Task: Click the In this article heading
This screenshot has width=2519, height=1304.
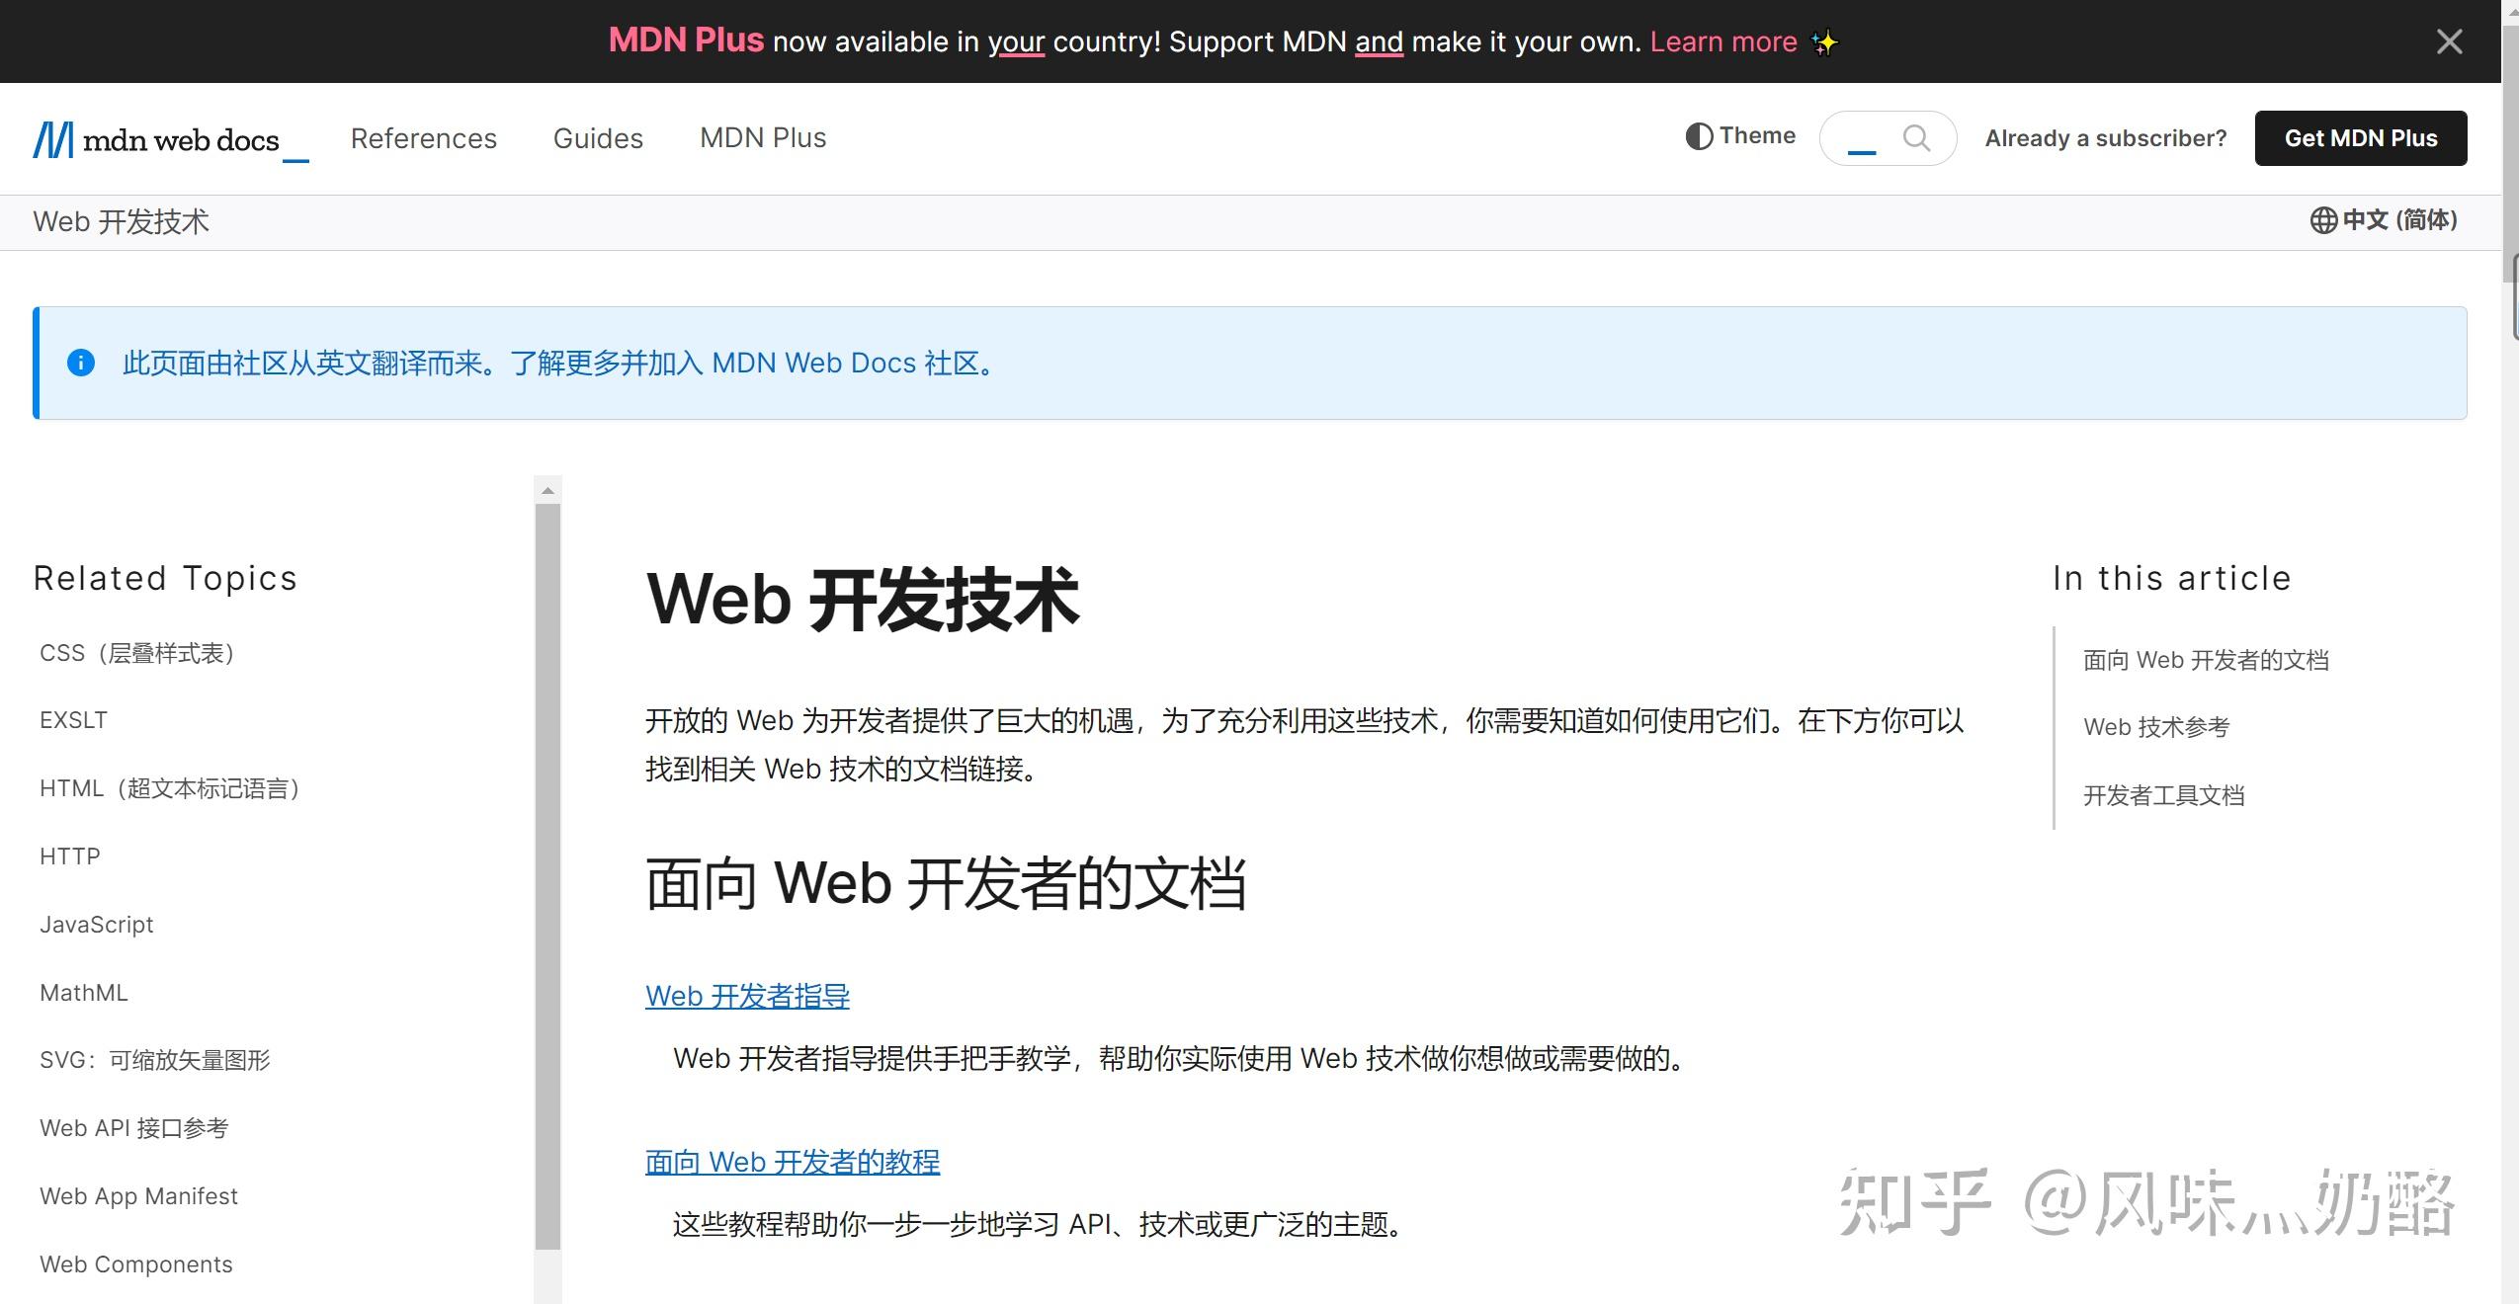Action: [x=2171, y=578]
